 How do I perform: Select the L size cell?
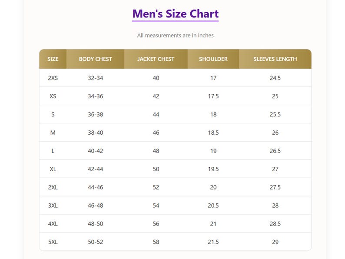53,151
